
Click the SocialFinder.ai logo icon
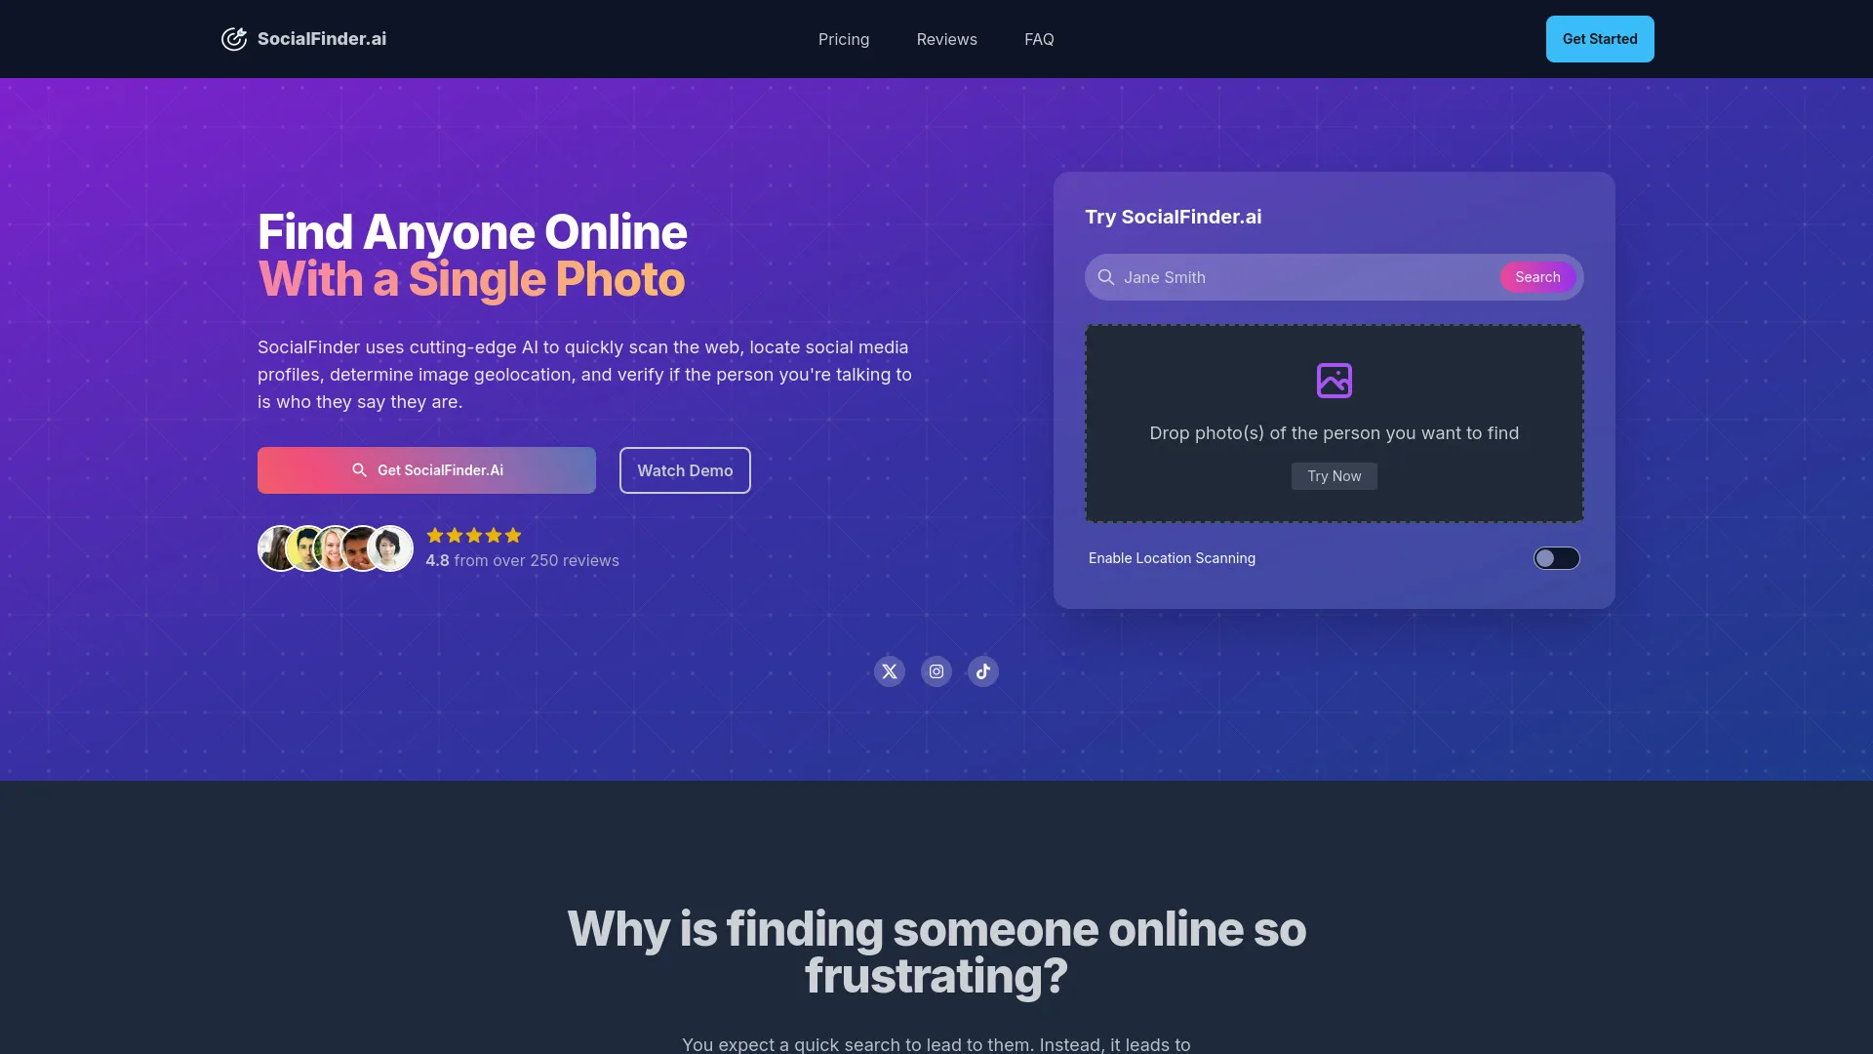pos(234,39)
